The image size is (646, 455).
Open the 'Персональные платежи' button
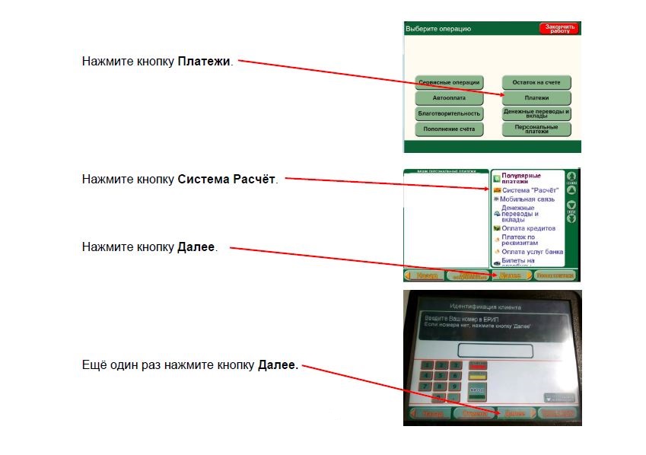536,129
